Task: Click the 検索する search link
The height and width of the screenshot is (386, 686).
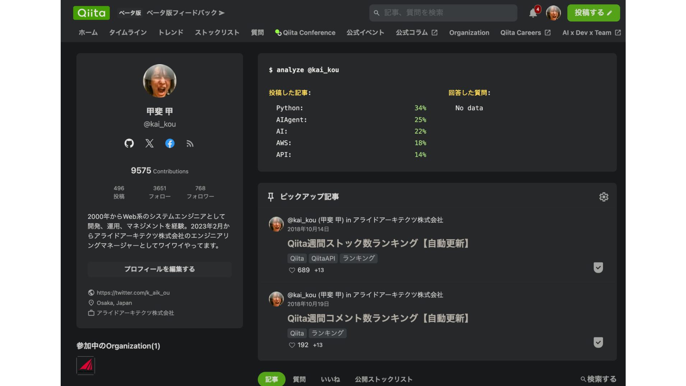Action: (x=598, y=379)
